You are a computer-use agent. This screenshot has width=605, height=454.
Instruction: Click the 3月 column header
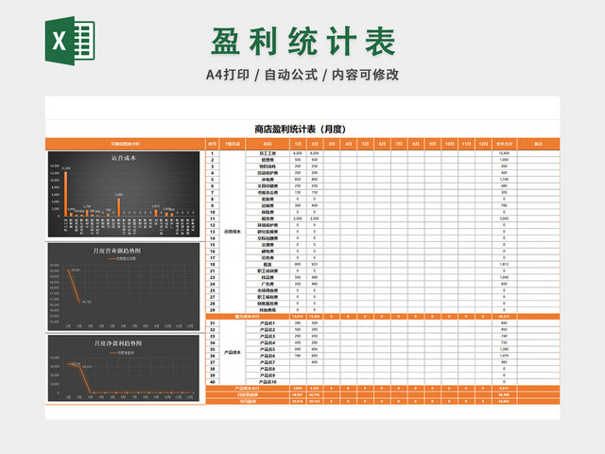(332, 144)
